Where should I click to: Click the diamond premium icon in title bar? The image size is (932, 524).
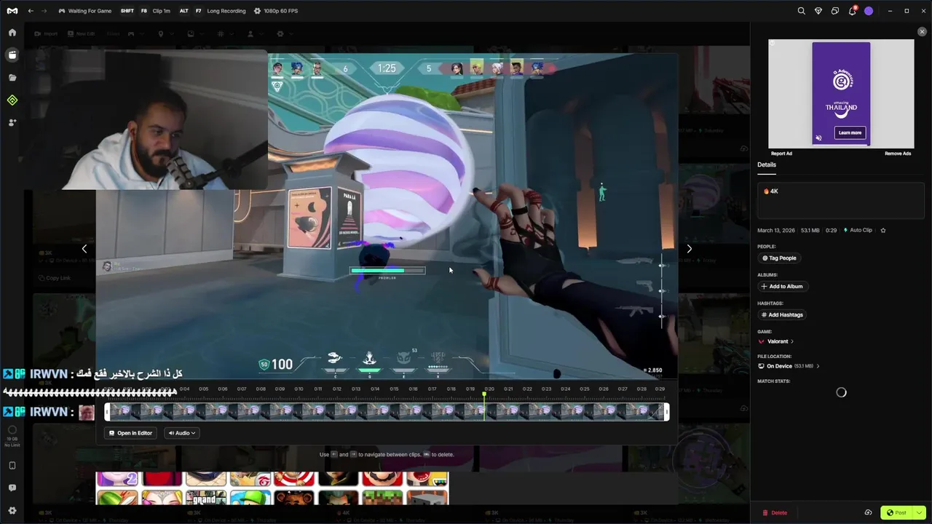[818, 11]
